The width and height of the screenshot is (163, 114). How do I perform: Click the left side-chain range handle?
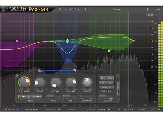point(40,70)
